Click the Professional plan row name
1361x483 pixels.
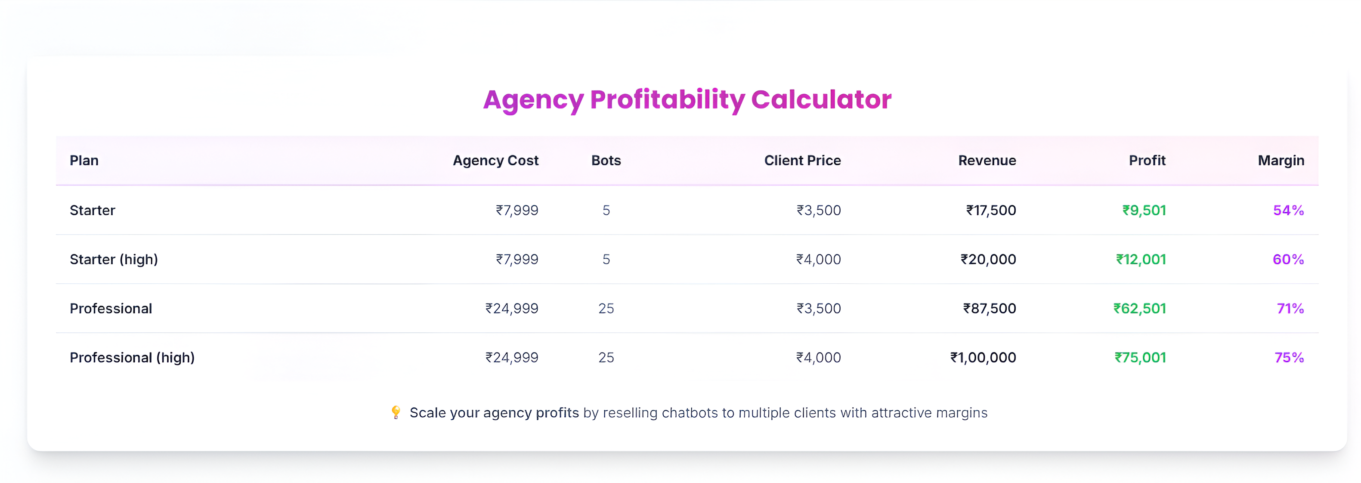tap(111, 309)
